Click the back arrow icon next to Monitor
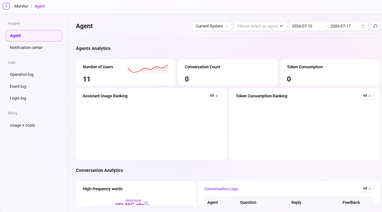The width and height of the screenshot is (382, 212). pyautogui.click(x=6, y=6)
